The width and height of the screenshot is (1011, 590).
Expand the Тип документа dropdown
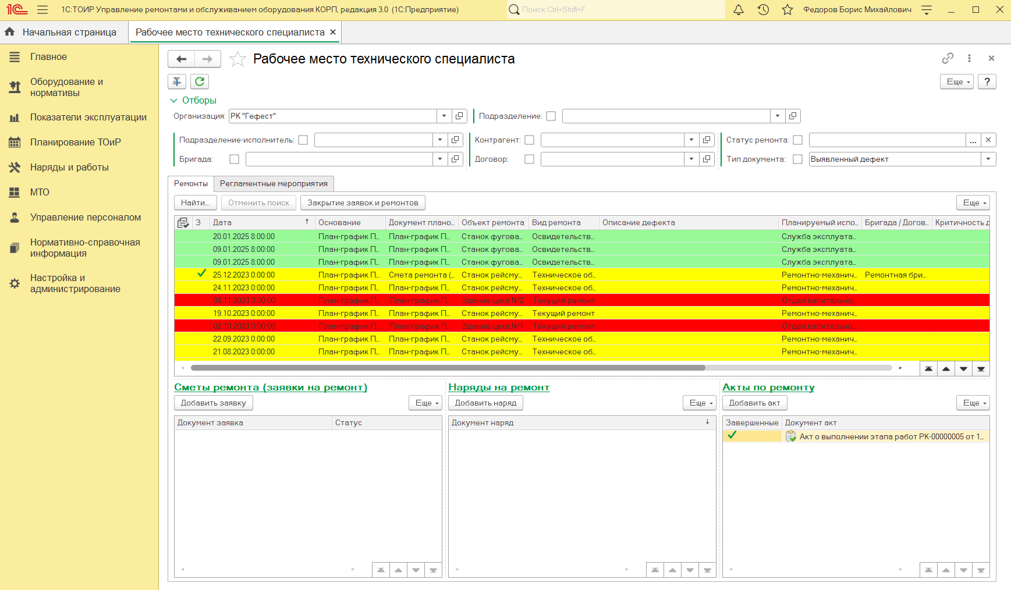pos(988,159)
